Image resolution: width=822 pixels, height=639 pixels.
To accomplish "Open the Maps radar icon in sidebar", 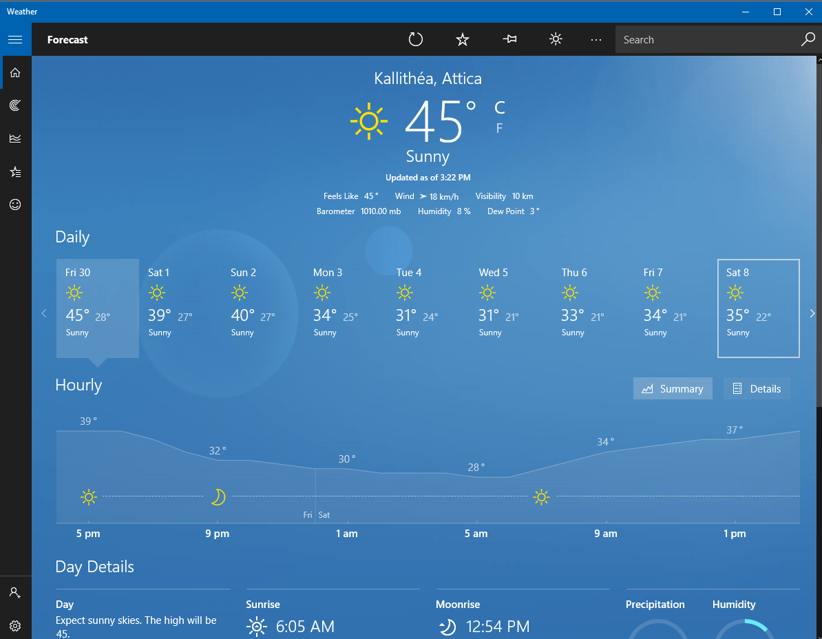I will 15,105.
